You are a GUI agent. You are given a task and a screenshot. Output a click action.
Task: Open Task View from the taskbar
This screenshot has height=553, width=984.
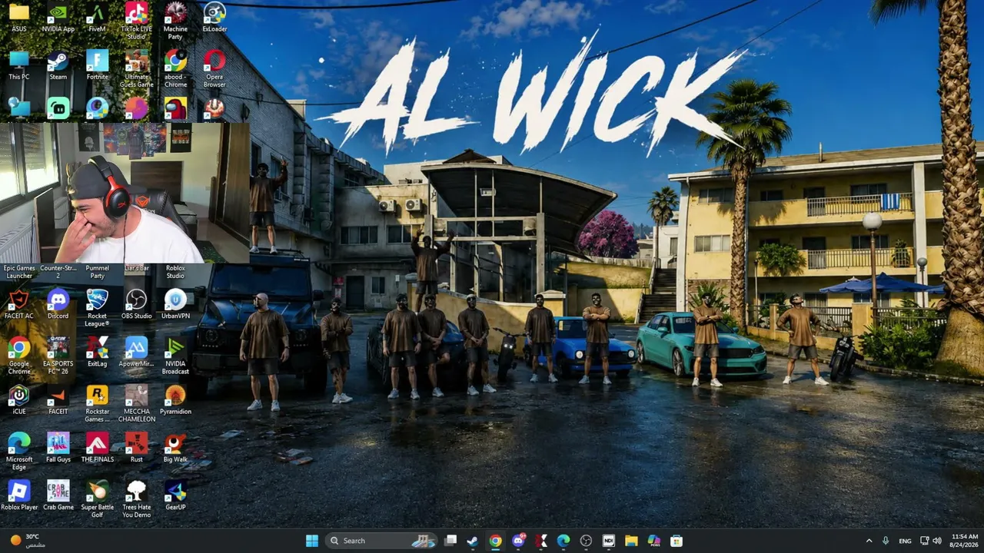[450, 541]
